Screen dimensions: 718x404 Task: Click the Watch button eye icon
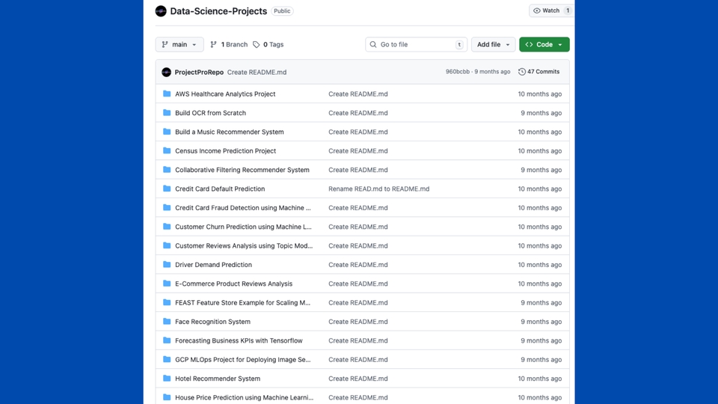click(537, 10)
